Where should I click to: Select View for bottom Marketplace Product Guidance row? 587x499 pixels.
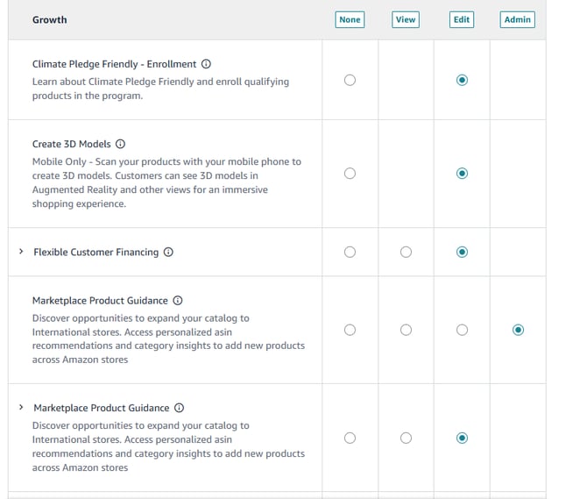[406, 438]
